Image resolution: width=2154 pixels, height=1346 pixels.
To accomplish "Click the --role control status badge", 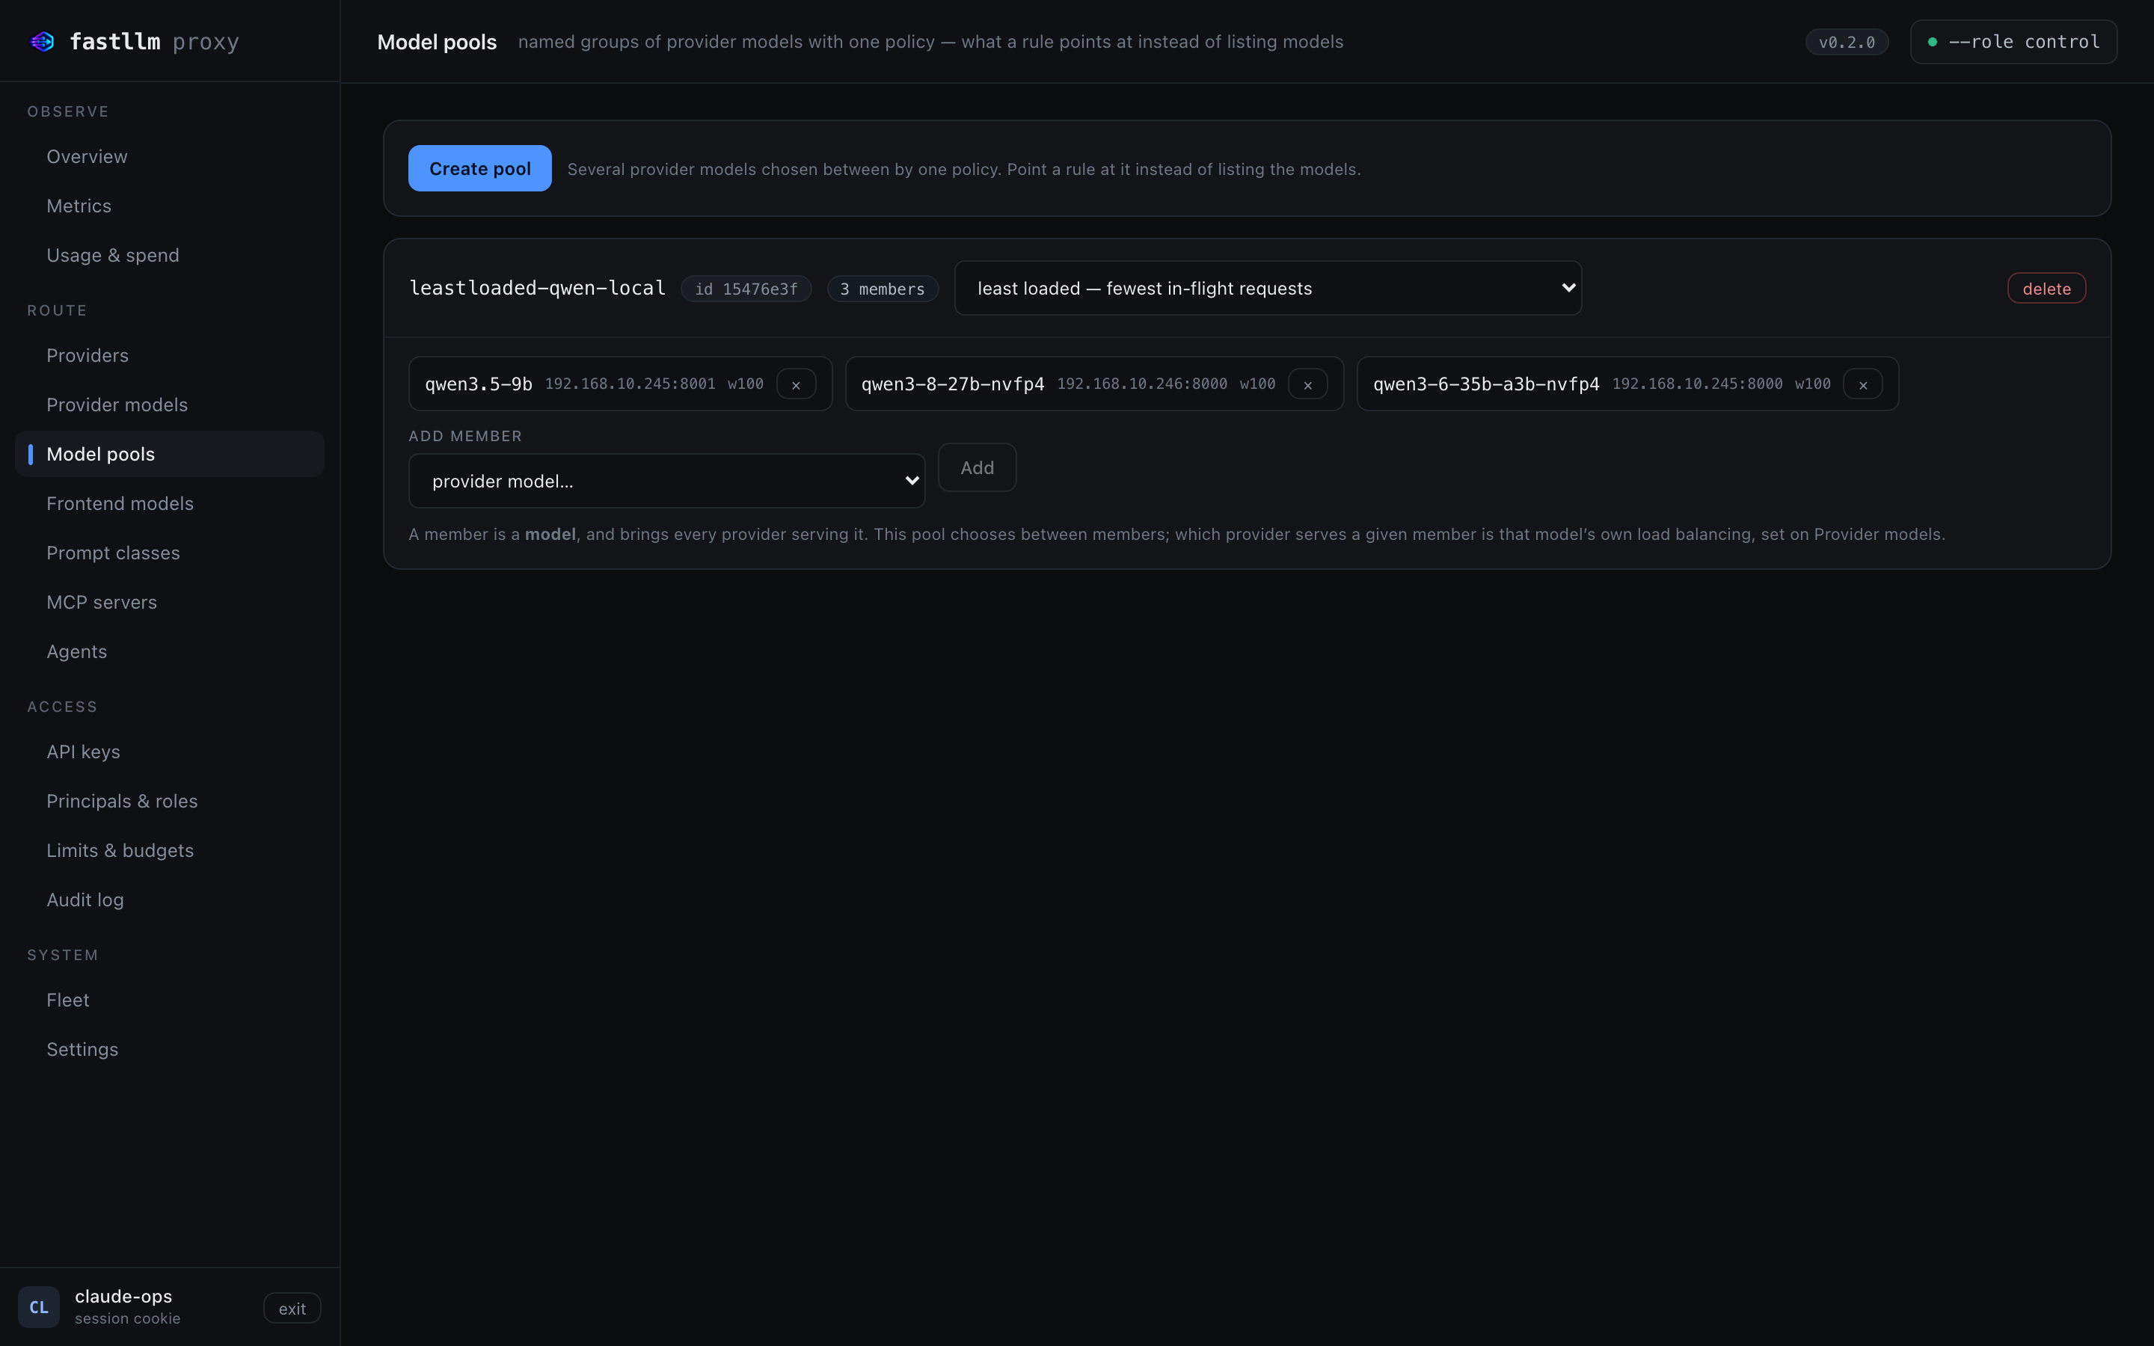I will pos(2013,42).
